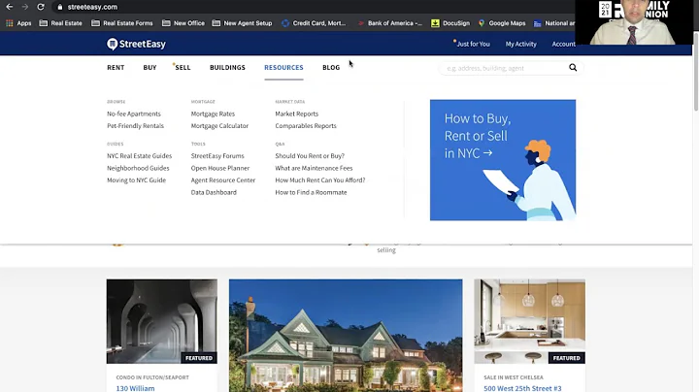Open the SELL menu
The height and width of the screenshot is (392, 699).
point(183,67)
